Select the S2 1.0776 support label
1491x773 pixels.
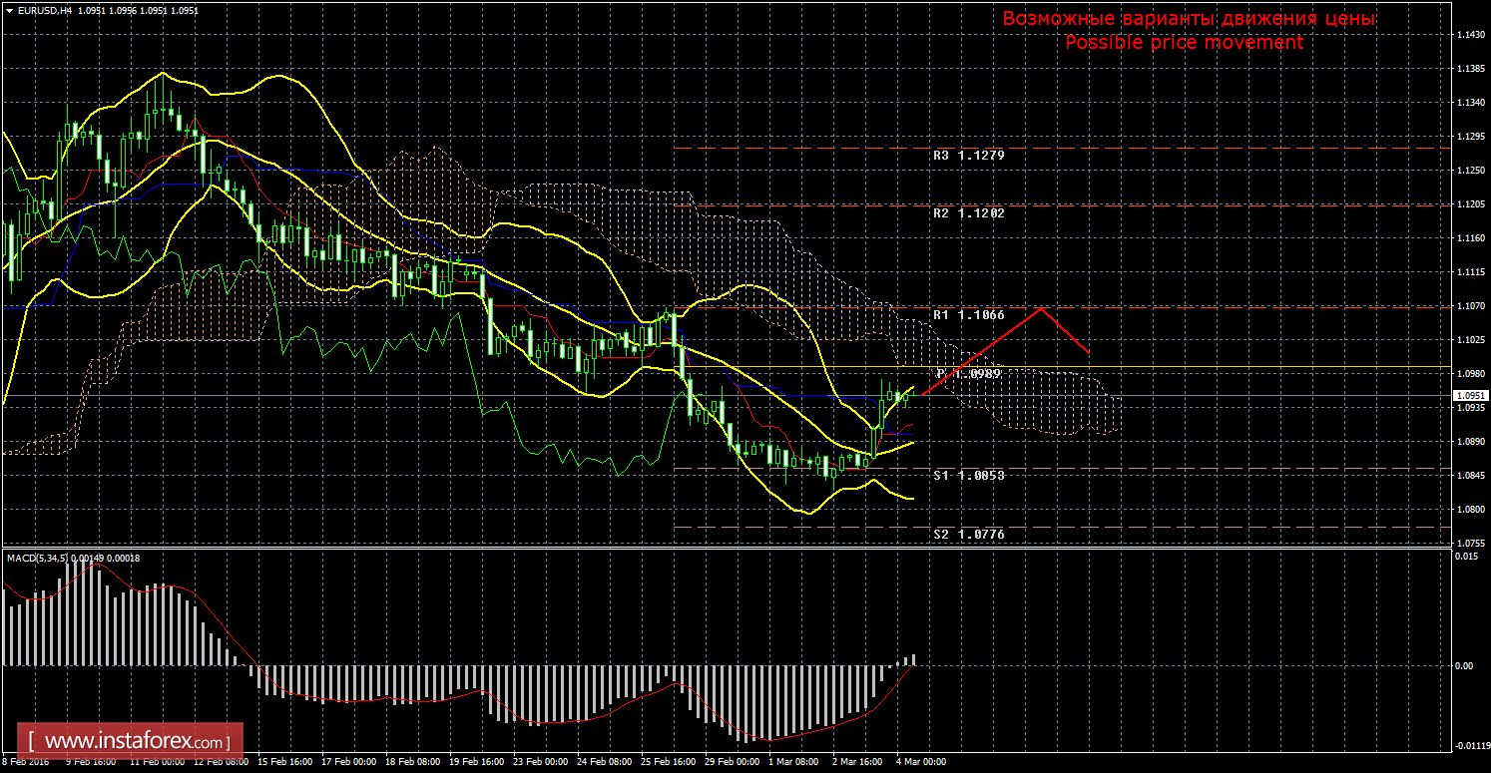[x=969, y=535]
